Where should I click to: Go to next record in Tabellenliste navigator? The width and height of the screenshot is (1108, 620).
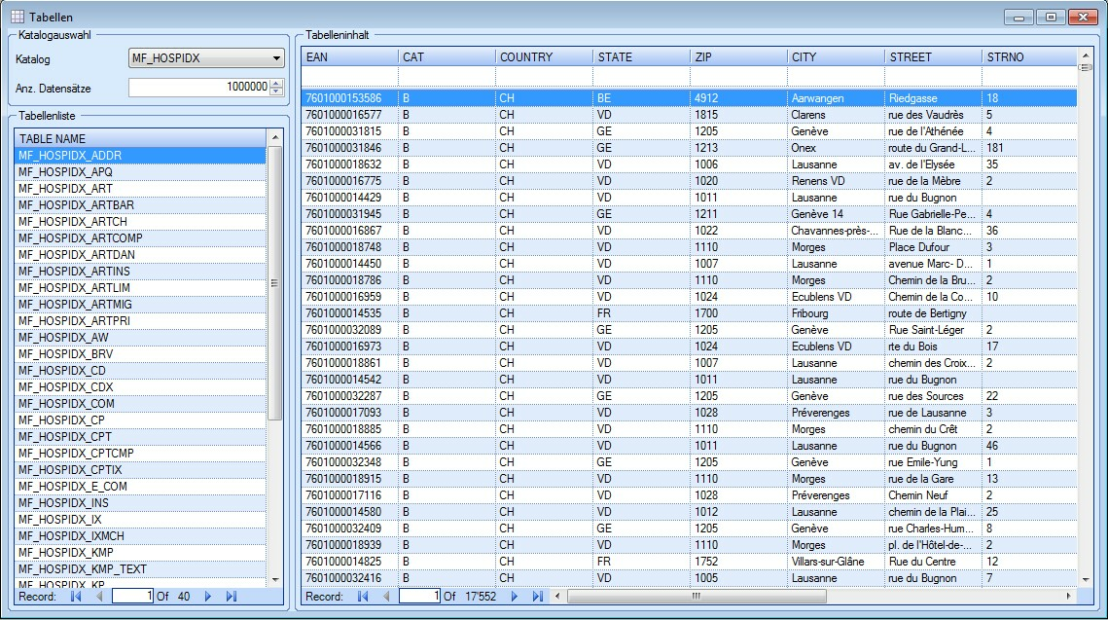208,596
